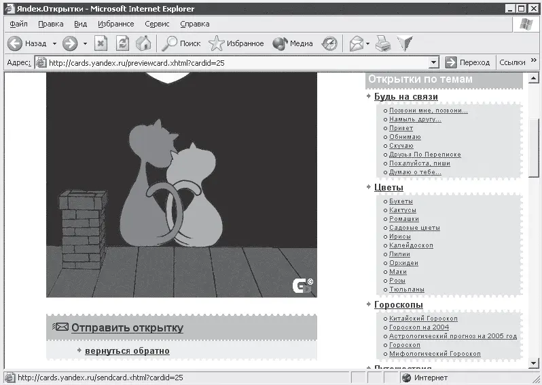Open the Mail button dropdown arrow
Viewport: 542px width, 385px height.
[368, 44]
